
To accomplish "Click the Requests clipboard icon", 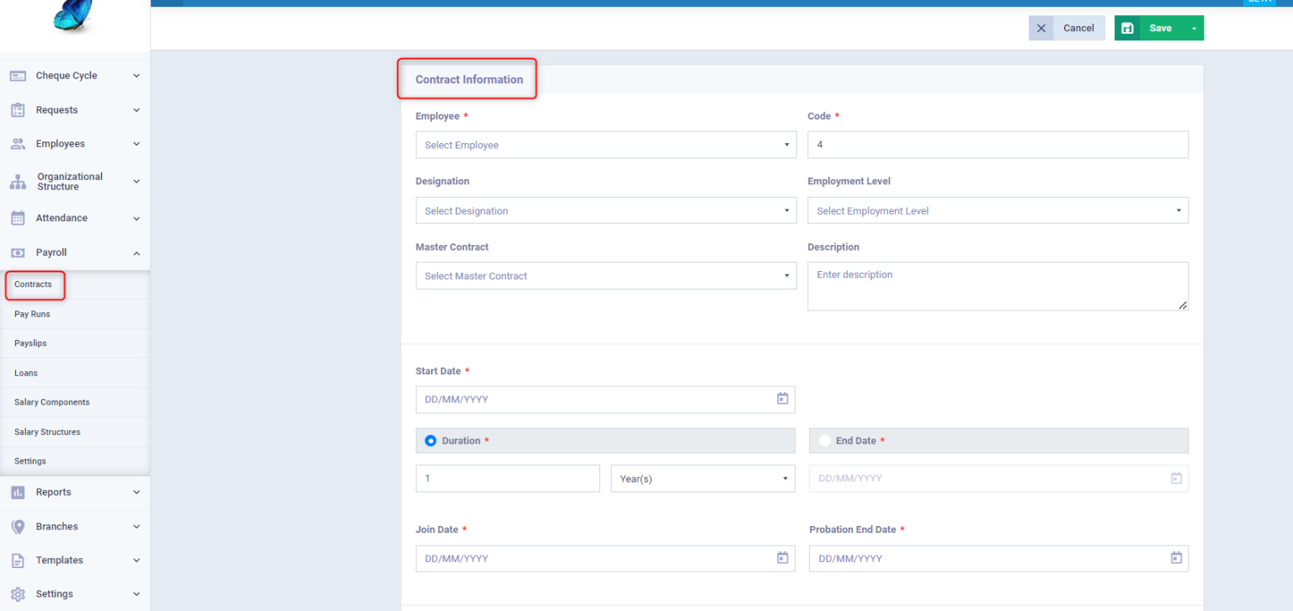I will pos(18,110).
